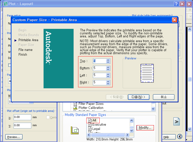This screenshot has height=142, width=193.
Task: Decrease the Right margin value
Action: pos(108,84)
